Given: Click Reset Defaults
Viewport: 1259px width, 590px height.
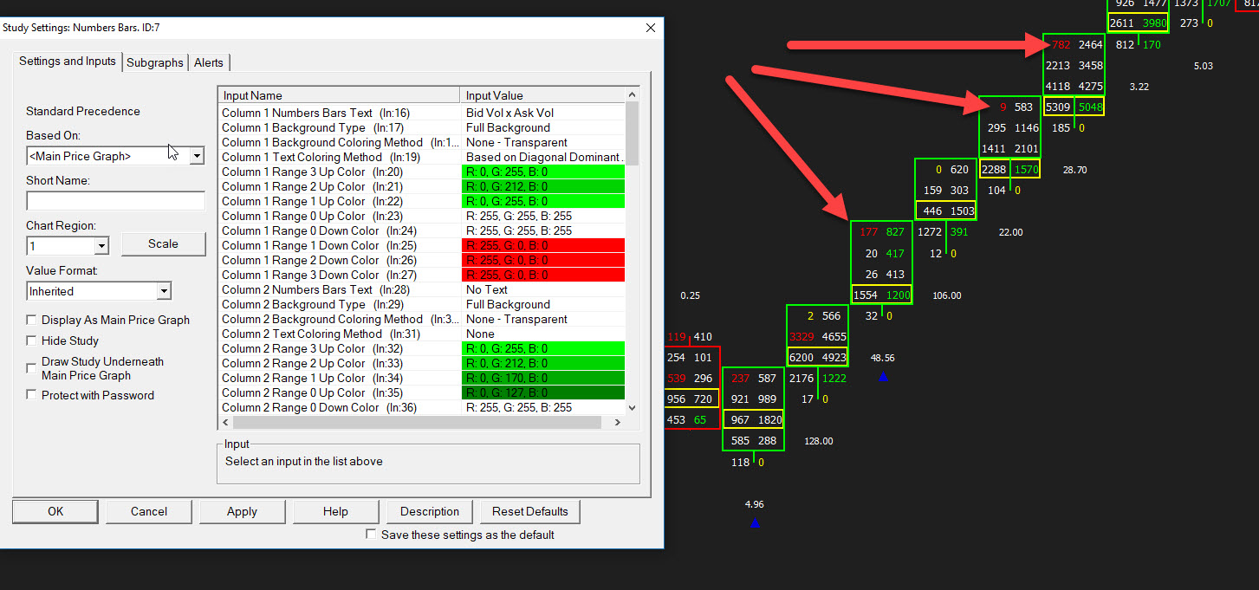Looking at the screenshot, I should (x=530, y=511).
